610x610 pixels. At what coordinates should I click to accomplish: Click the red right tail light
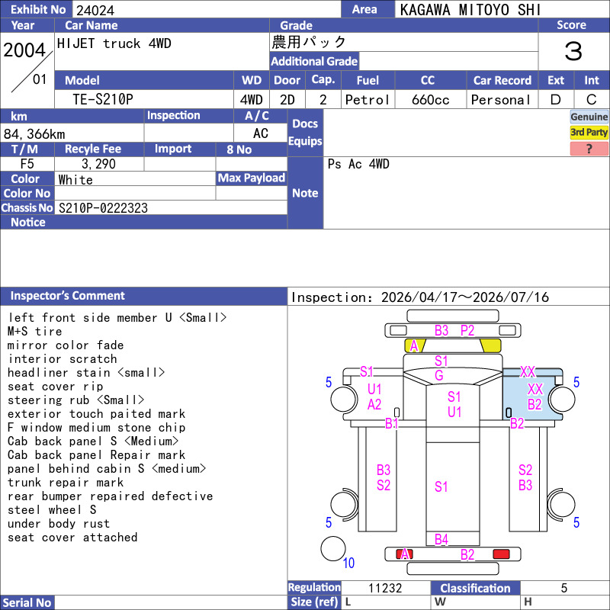[x=501, y=554]
